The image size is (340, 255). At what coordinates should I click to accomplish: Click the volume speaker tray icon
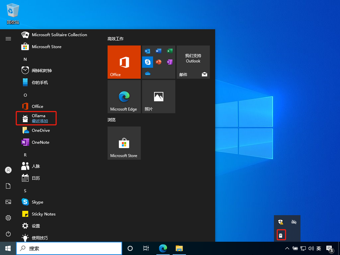click(311, 248)
